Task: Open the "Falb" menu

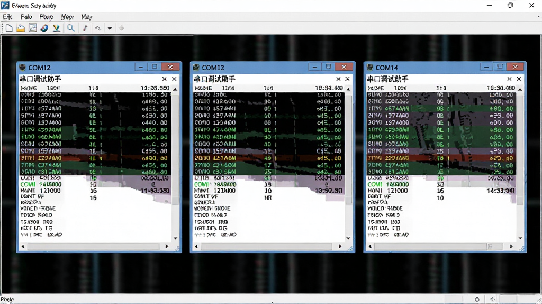Action: click(x=26, y=17)
